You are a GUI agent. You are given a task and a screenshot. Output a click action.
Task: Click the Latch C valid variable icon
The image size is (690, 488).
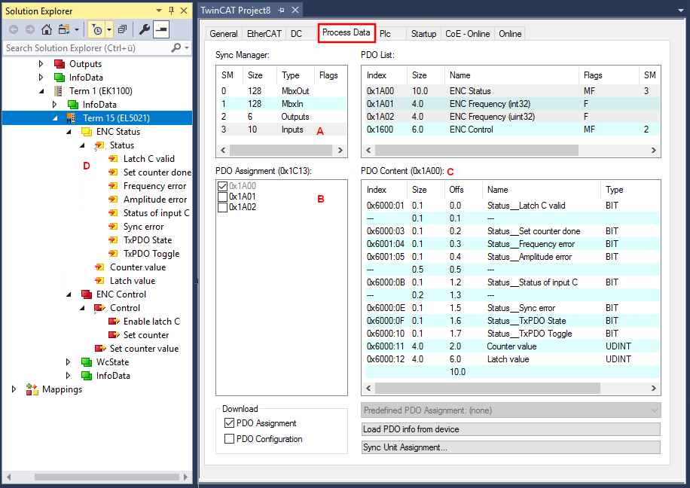pyautogui.click(x=113, y=158)
